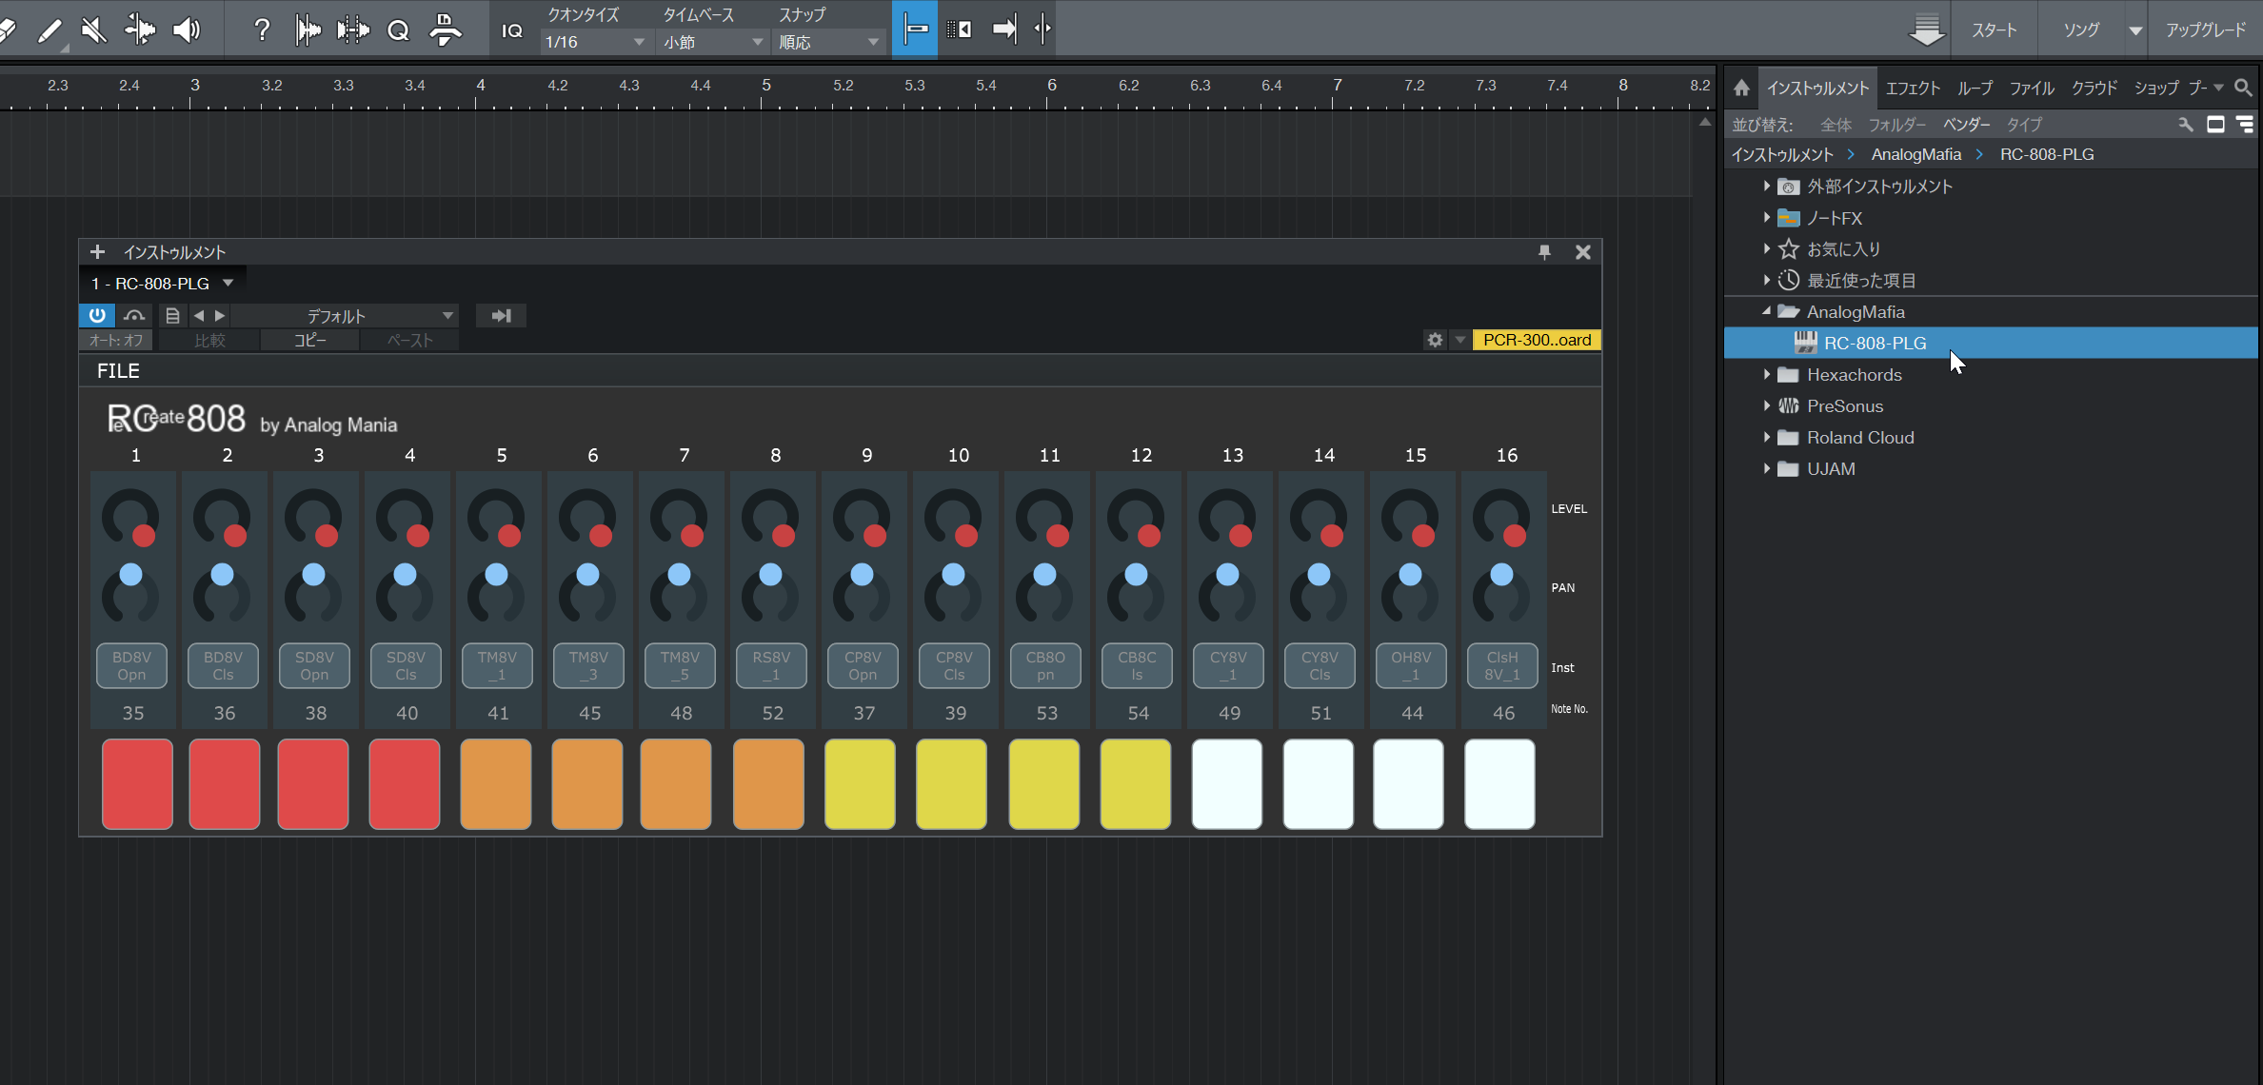Switch to the ショップ browser tab
This screenshot has width=2263, height=1085.
2156,88
